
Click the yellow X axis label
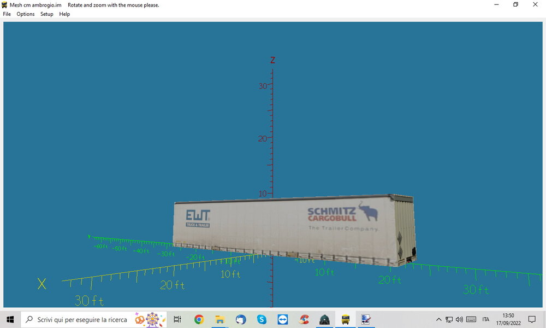click(x=42, y=284)
